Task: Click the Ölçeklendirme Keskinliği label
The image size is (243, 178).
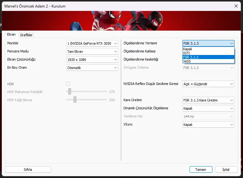Action: tap(141, 59)
